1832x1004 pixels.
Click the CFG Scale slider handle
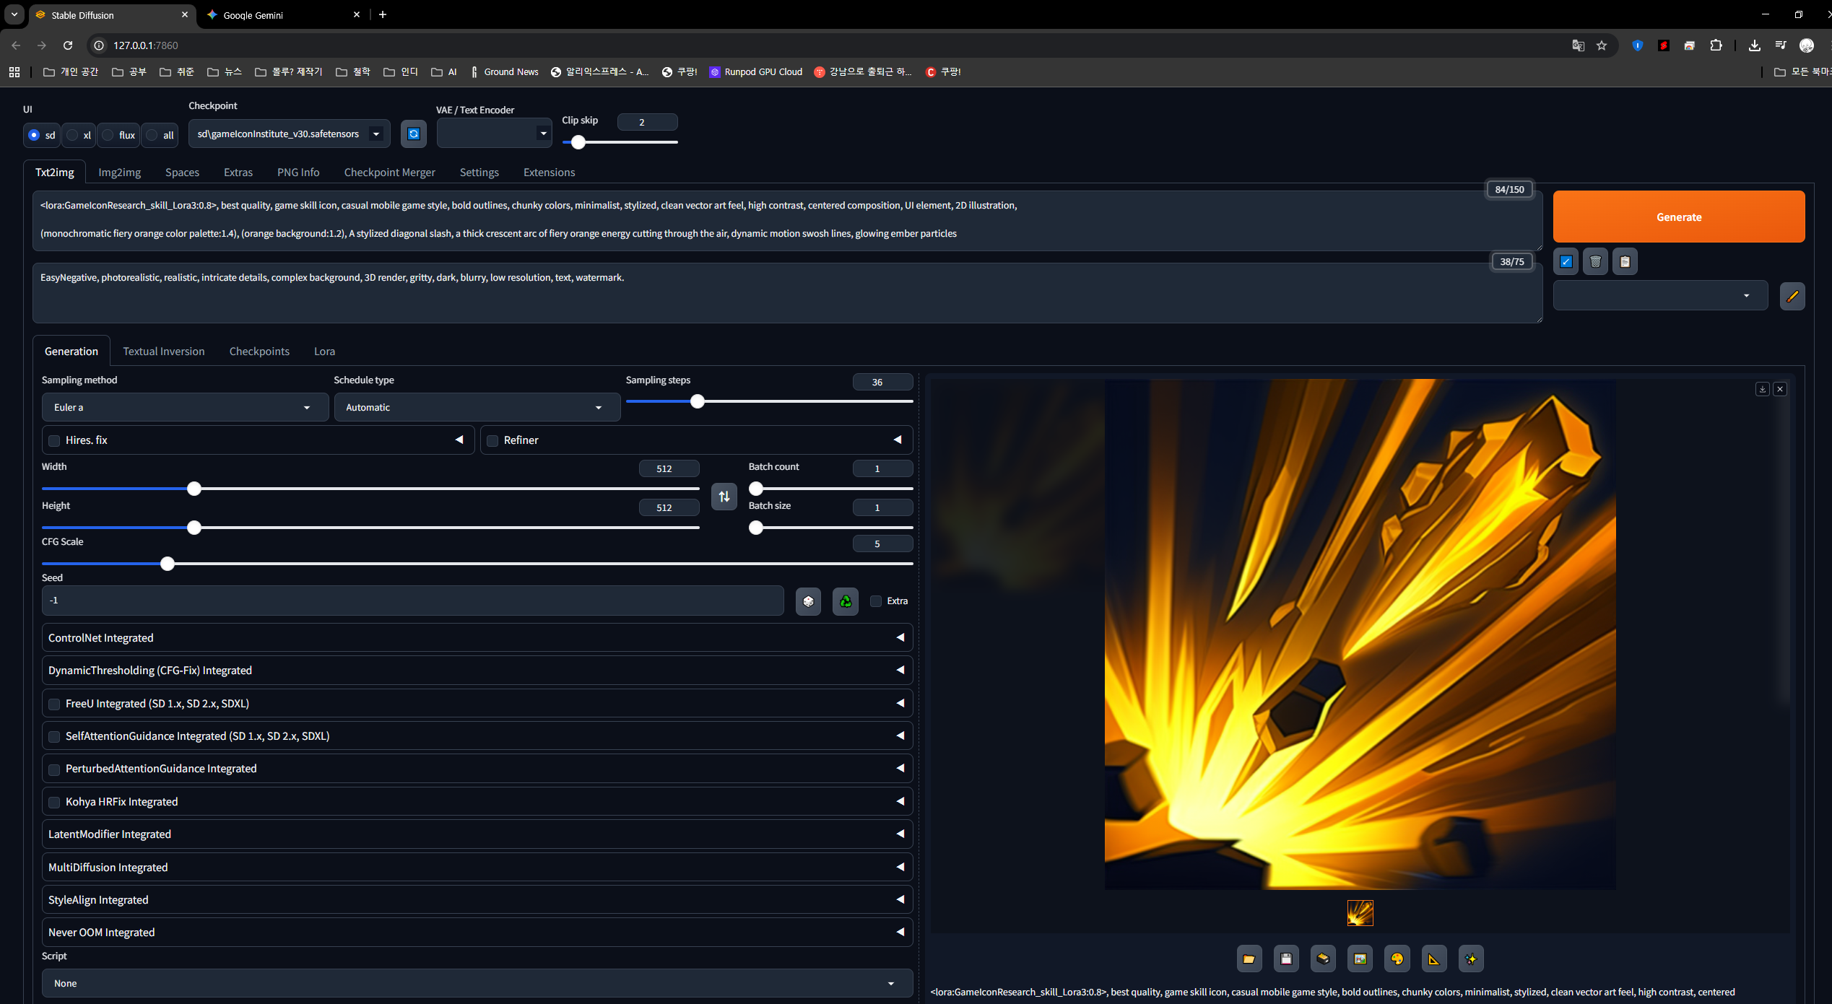[x=168, y=564]
